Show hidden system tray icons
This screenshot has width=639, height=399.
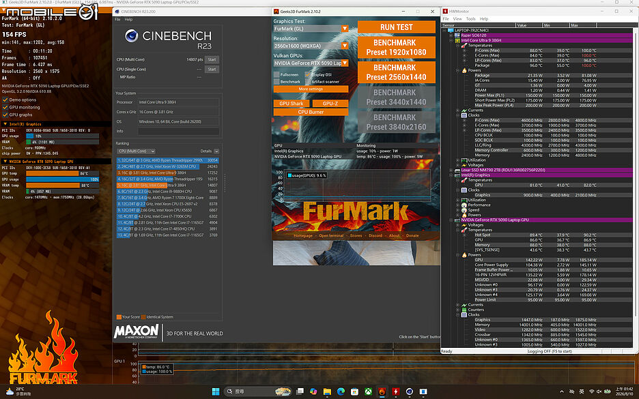[562, 391]
